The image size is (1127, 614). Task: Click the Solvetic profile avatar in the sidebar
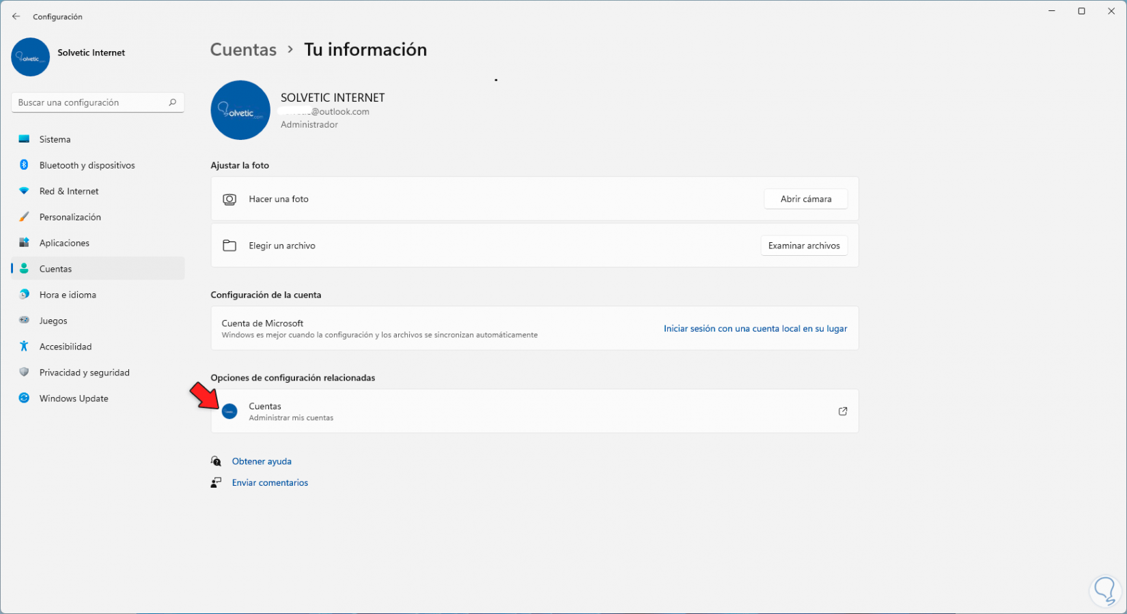click(x=31, y=57)
